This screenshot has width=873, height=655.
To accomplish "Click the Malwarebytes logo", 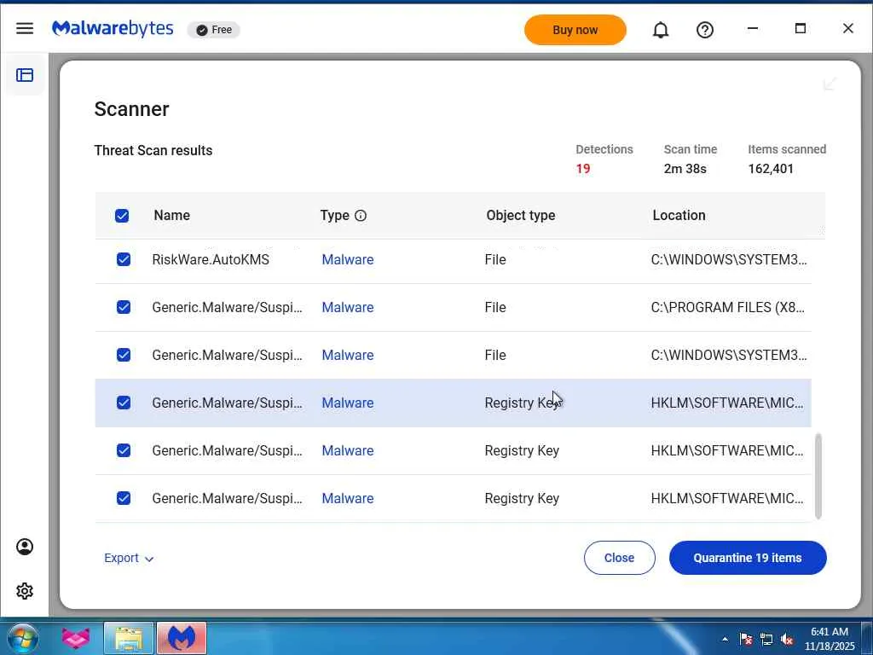I will point(113,29).
